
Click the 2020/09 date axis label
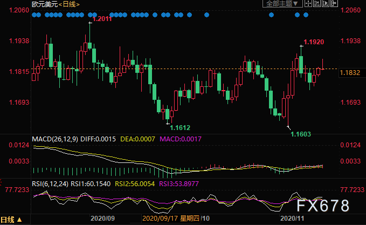click(102, 219)
